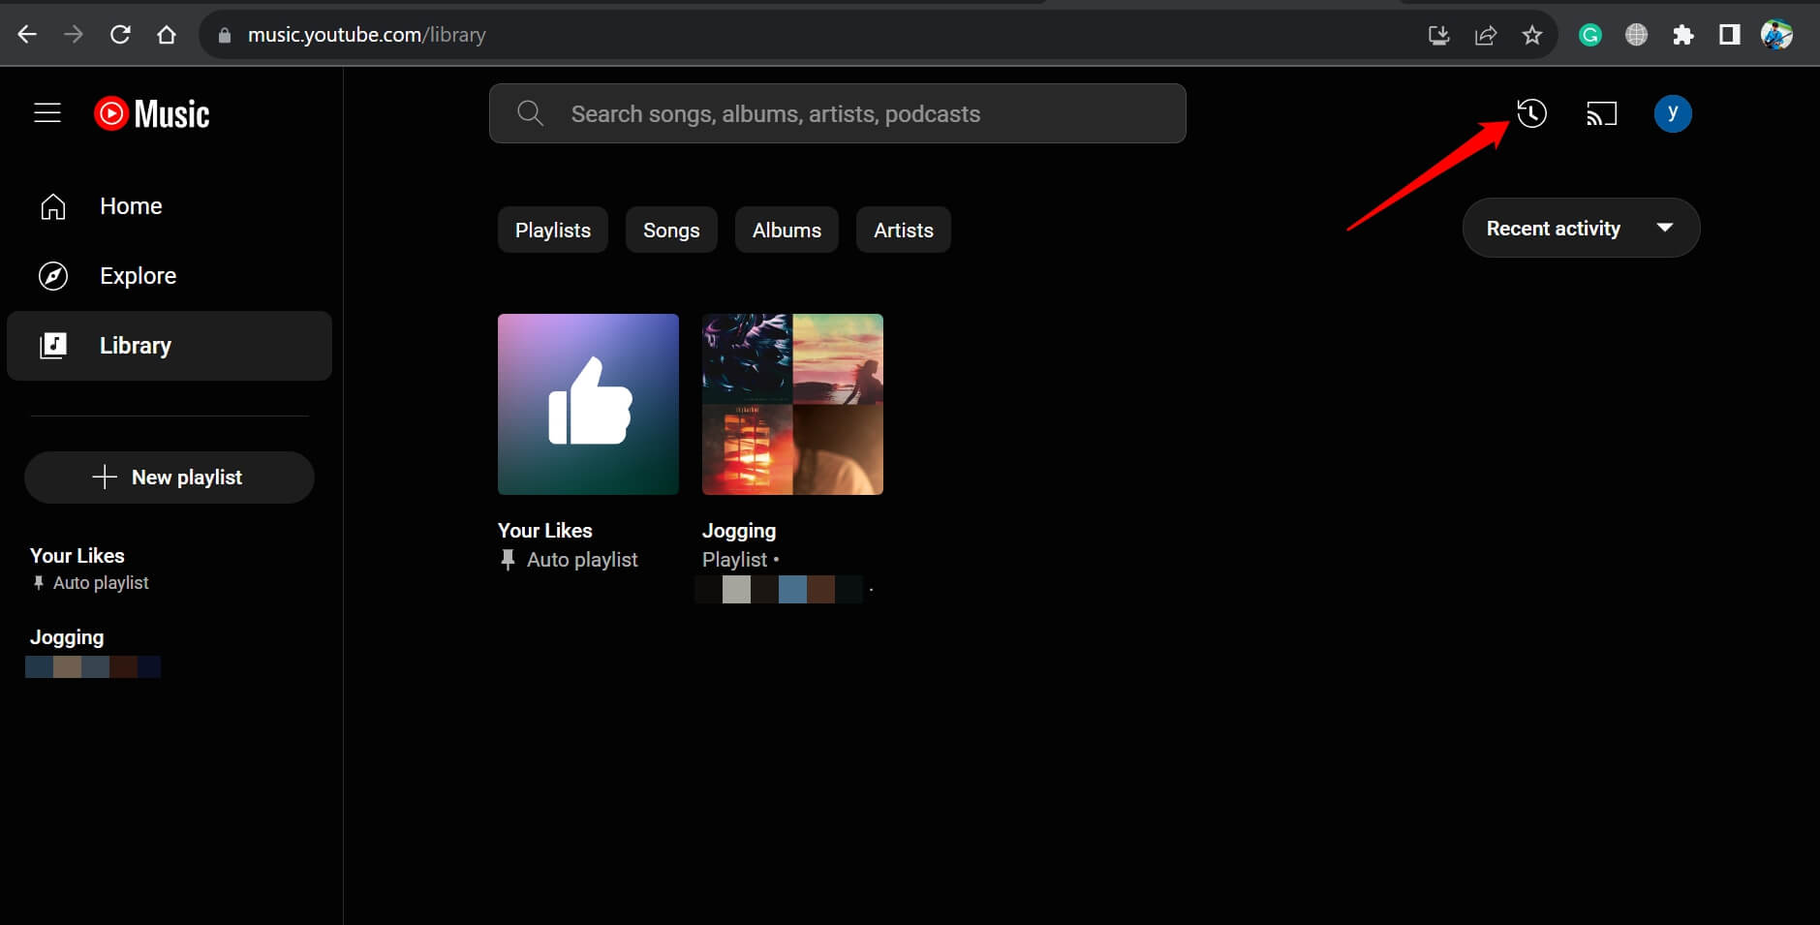This screenshot has height=925, width=1820.
Task: Click the search magnifier icon
Action: pyautogui.click(x=529, y=112)
